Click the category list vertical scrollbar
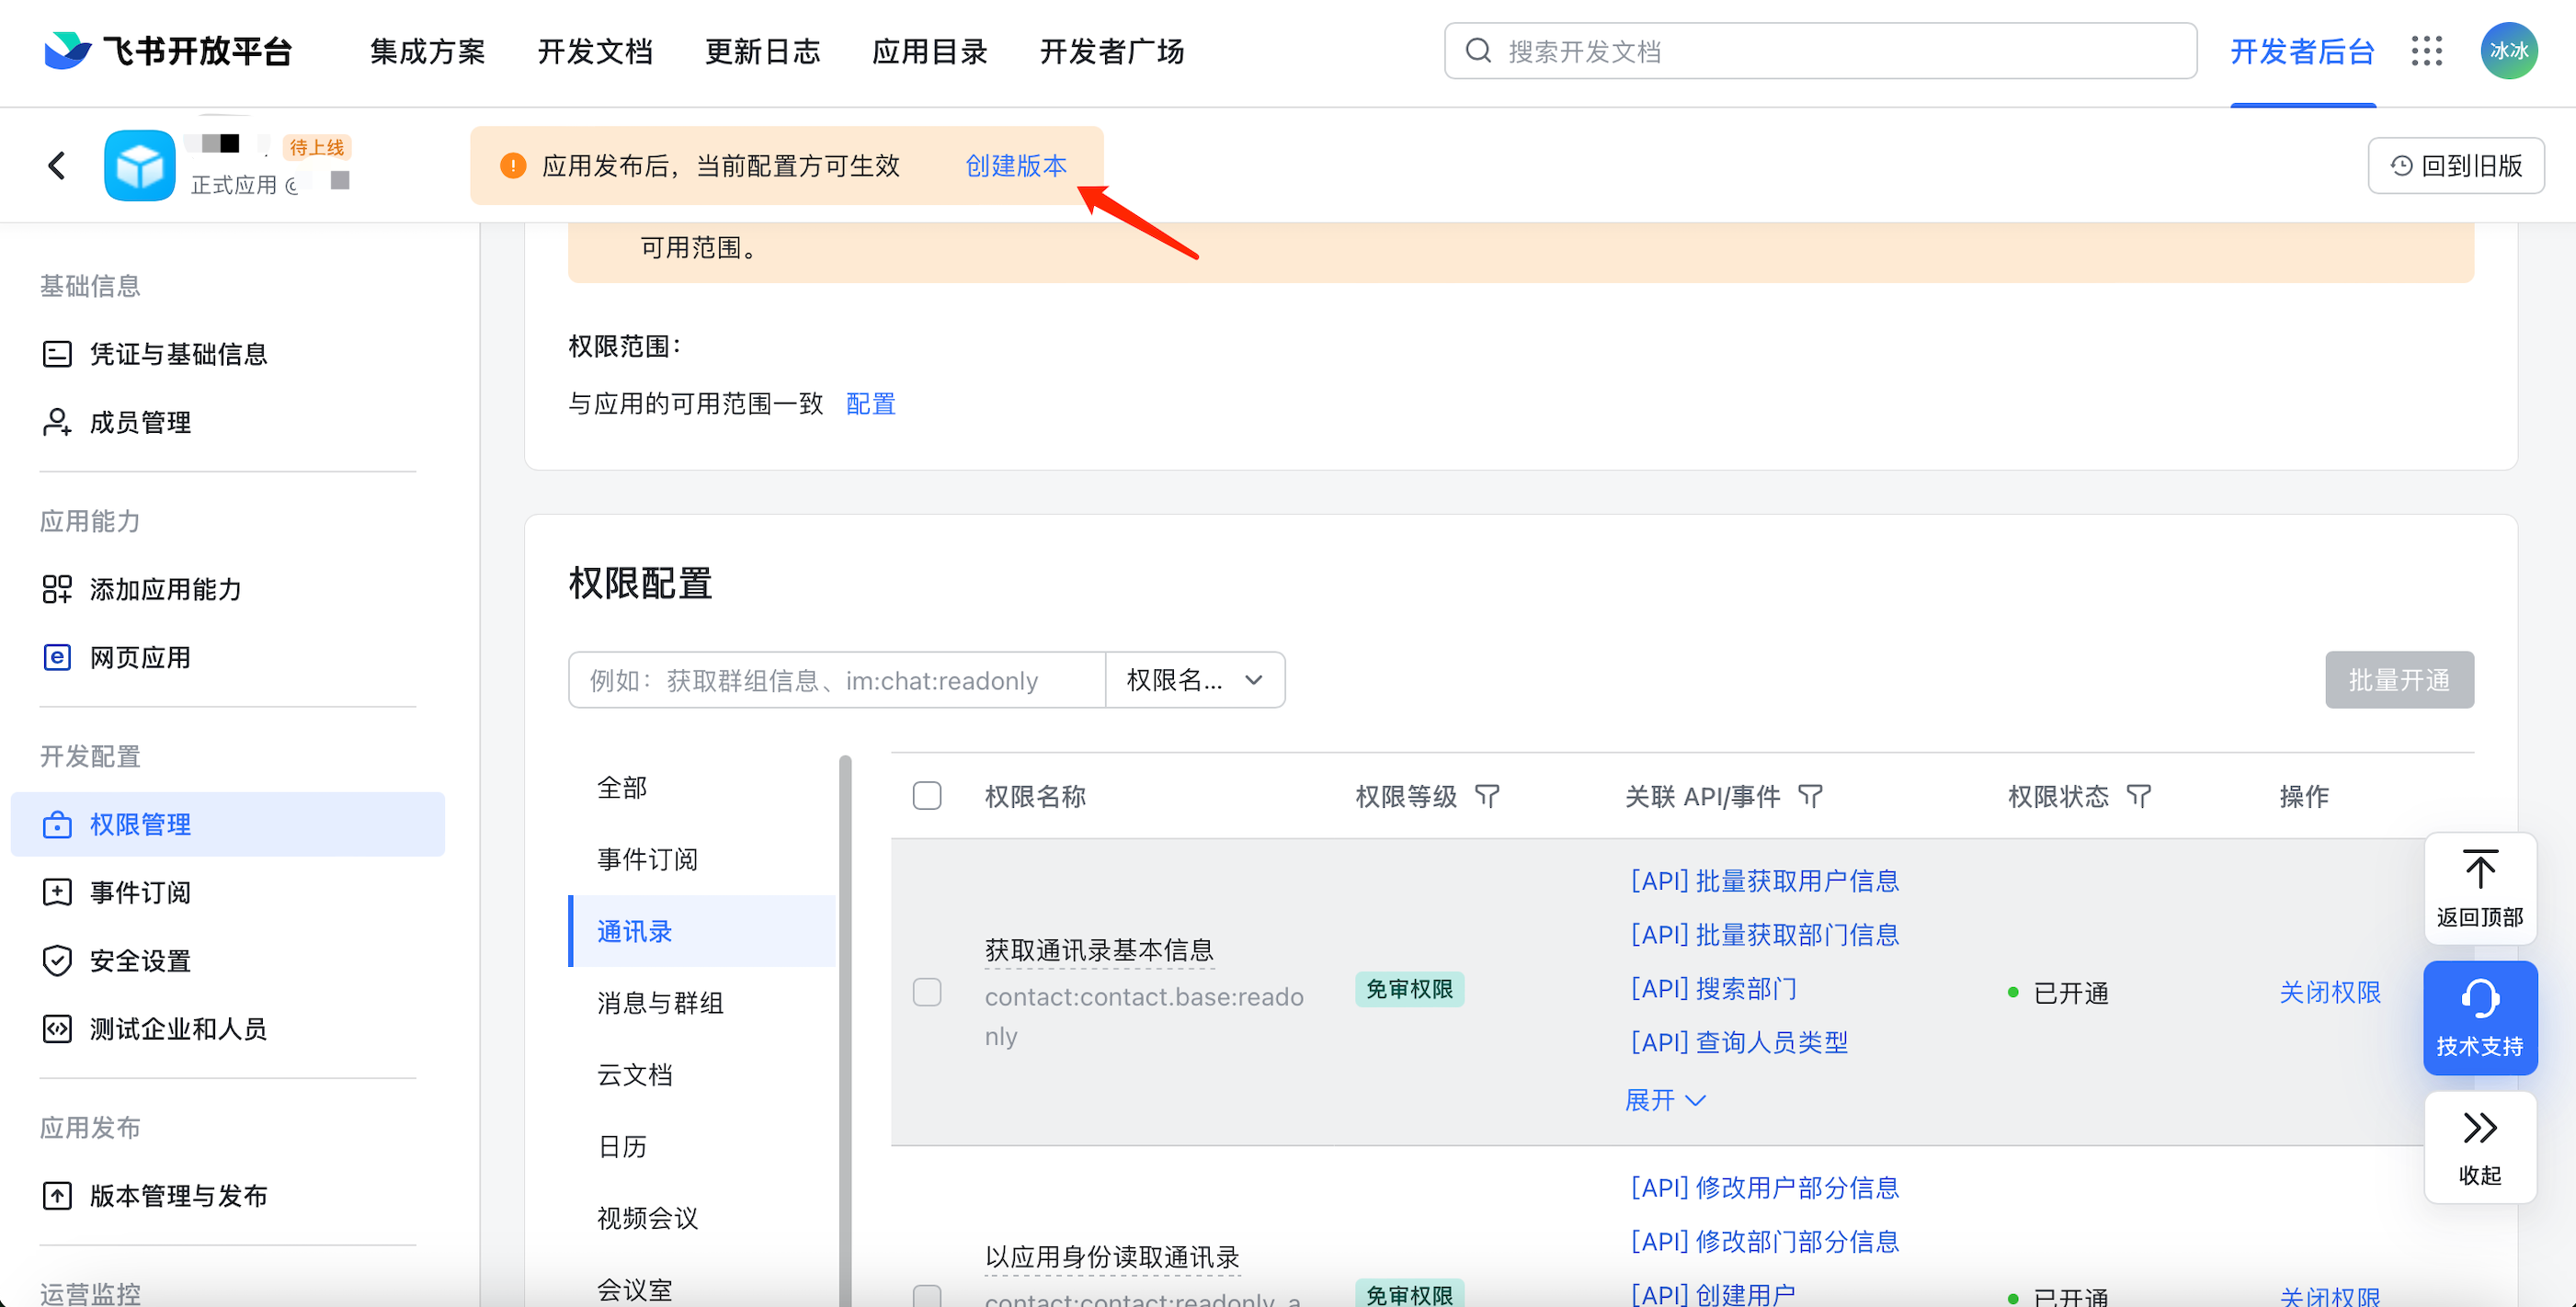This screenshot has width=2576, height=1307. (x=845, y=1030)
